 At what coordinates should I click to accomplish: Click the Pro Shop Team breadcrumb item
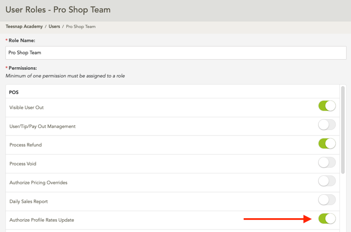(81, 27)
